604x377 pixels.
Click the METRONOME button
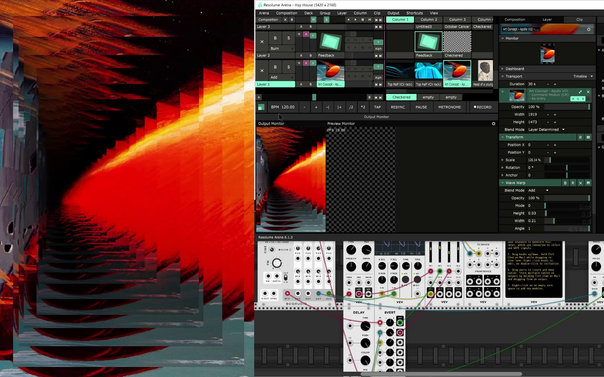pyautogui.click(x=449, y=107)
